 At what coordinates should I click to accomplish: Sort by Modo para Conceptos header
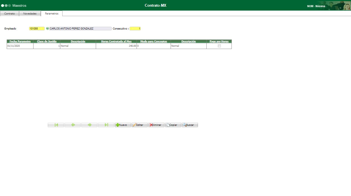[x=154, y=41]
